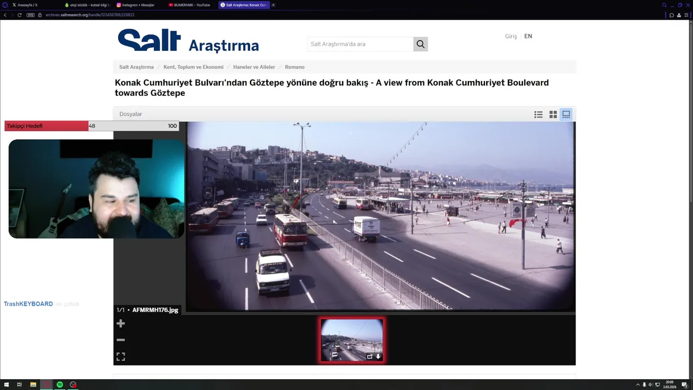Switch to BUMERAMK YouTube tab
693x390 pixels.
[191, 5]
